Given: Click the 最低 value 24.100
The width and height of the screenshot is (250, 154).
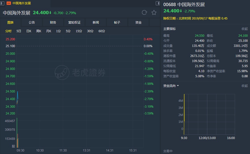Looking at the screenshot, I should [243, 36].
